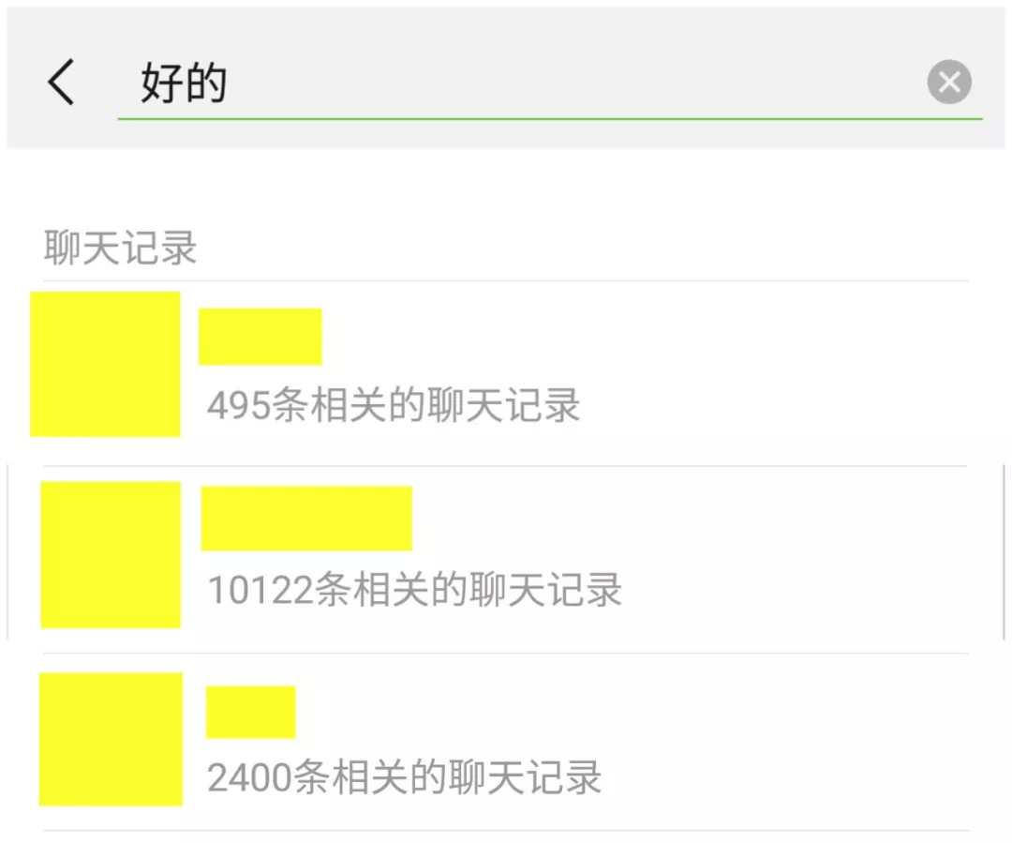Click the number 10122 in second result

coord(260,591)
